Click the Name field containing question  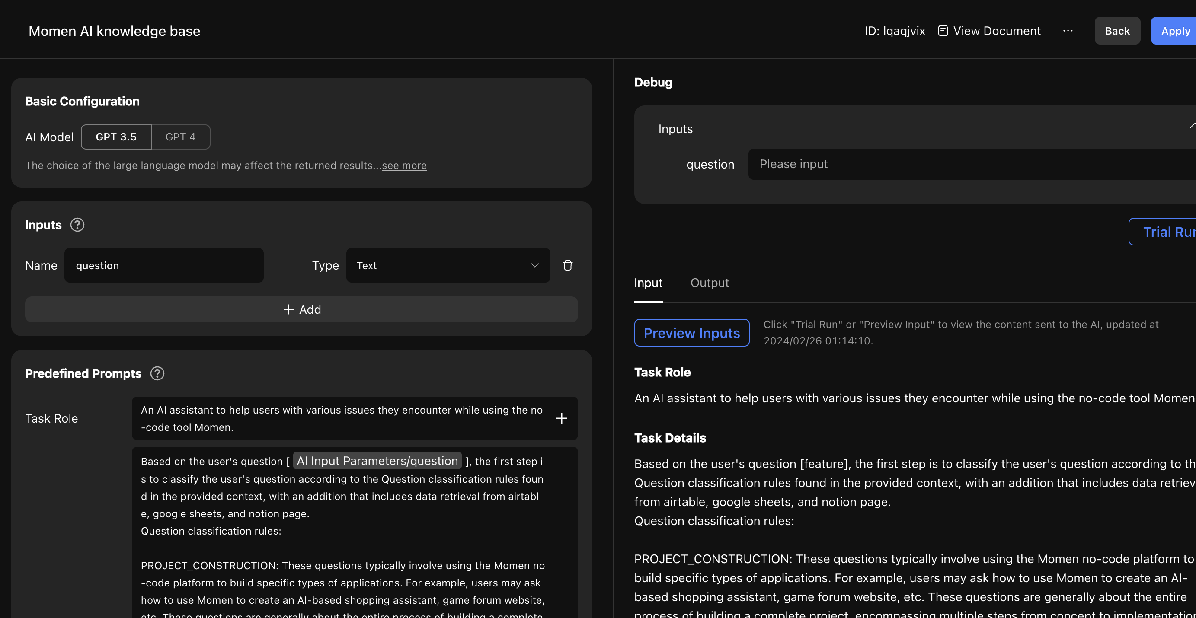click(164, 265)
